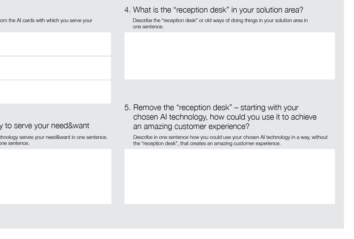This screenshot has height=239, width=354.
Task: Select the middle small answer box on the left
Action: pyautogui.click(x=56, y=68)
